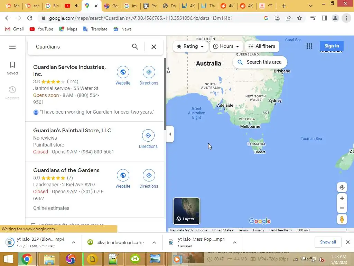The image size is (354, 266).
Task: Open Website for Guardians of the Gardens
Action: coord(123,179)
